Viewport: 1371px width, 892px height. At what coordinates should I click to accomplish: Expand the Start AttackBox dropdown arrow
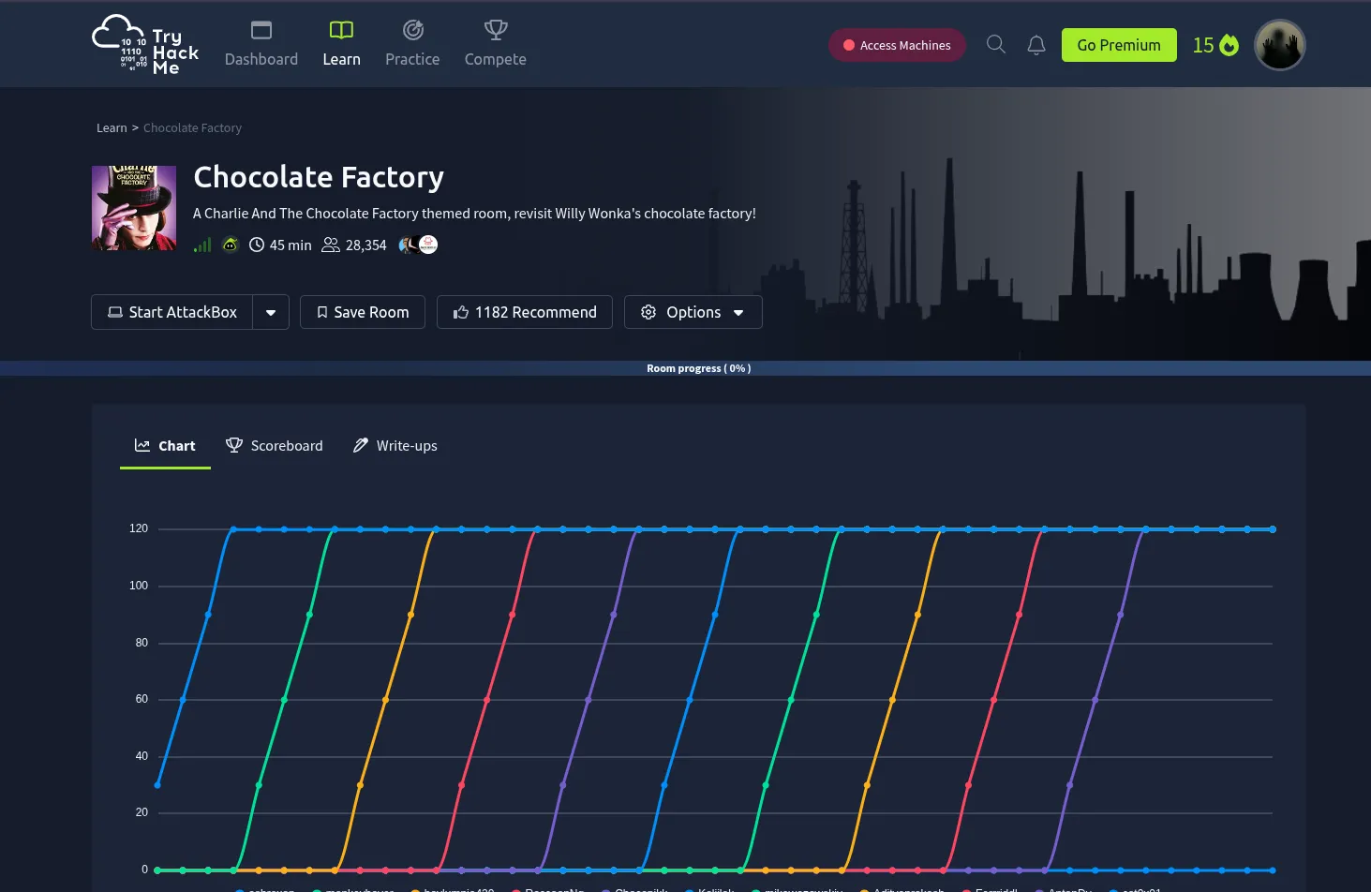pos(271,312)
